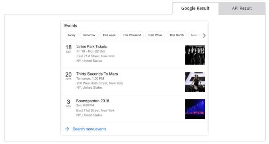Switch to the Google Result tab
This screenshot has width=269, height=144.
coord(195,8)
